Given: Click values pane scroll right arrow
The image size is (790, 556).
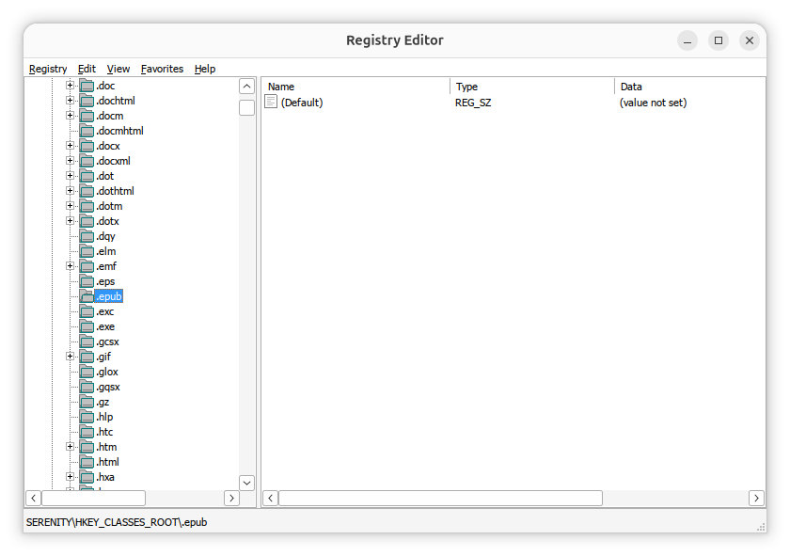Looking at the screenshot, I should click(x=756, y=498).
